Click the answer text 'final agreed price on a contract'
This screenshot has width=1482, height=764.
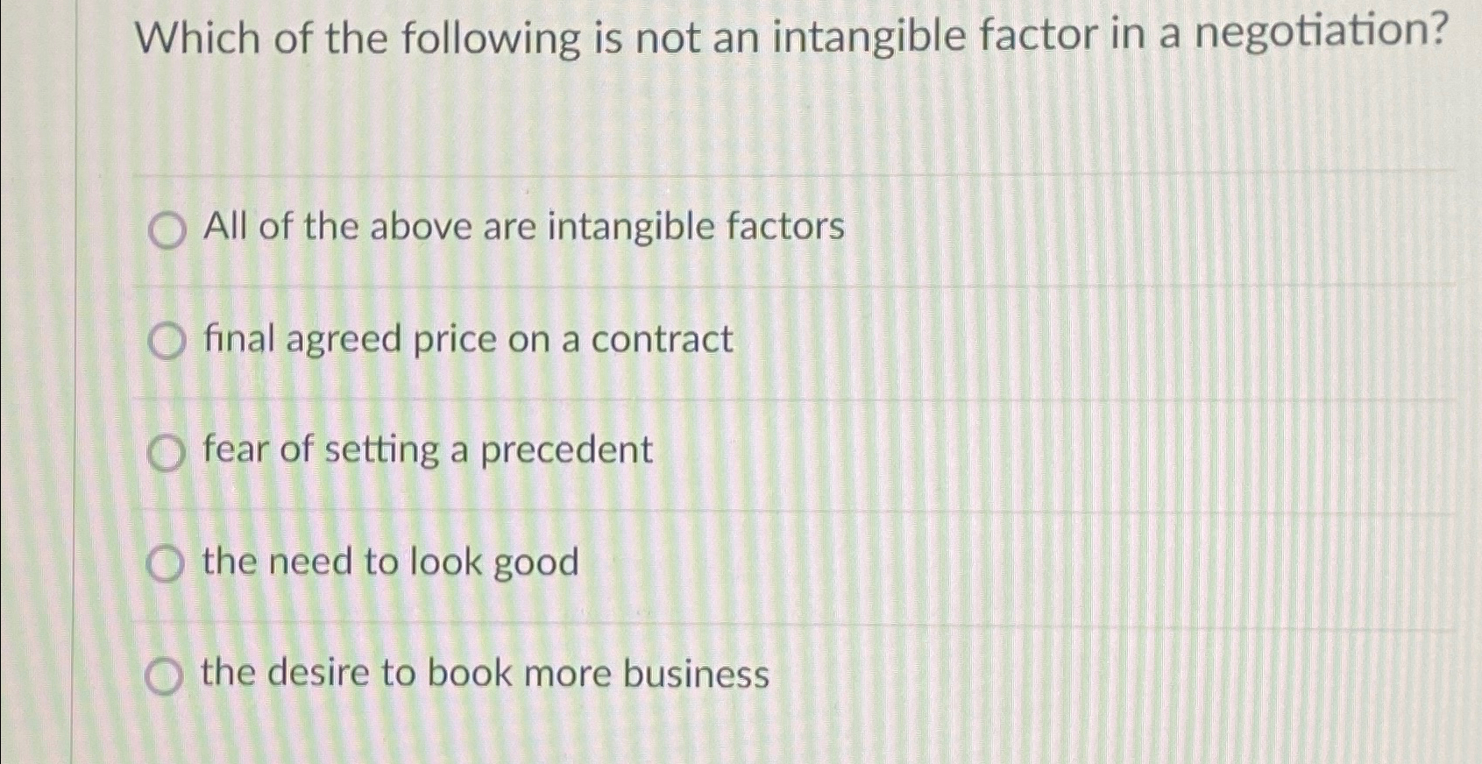pos(467,340)
